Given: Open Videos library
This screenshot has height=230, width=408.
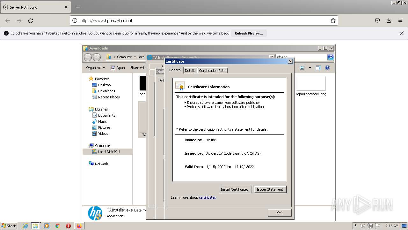Looking at the screenshot, I should coord(103,134).
